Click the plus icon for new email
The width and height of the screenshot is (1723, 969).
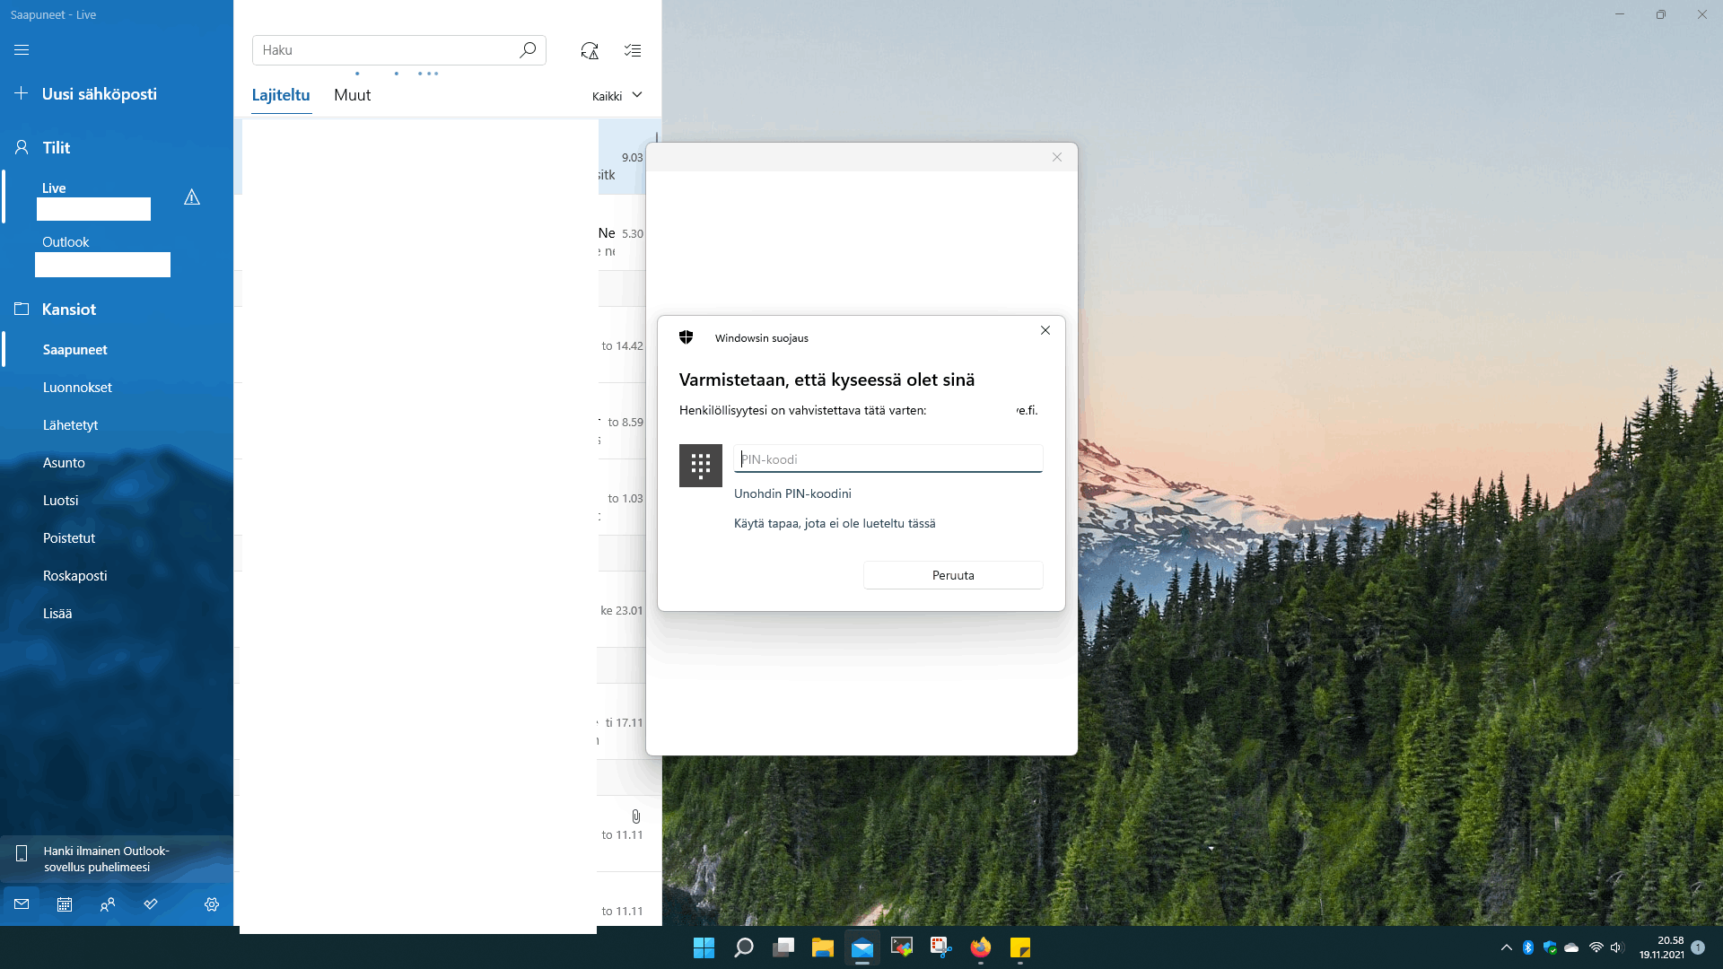pos(22,93)
